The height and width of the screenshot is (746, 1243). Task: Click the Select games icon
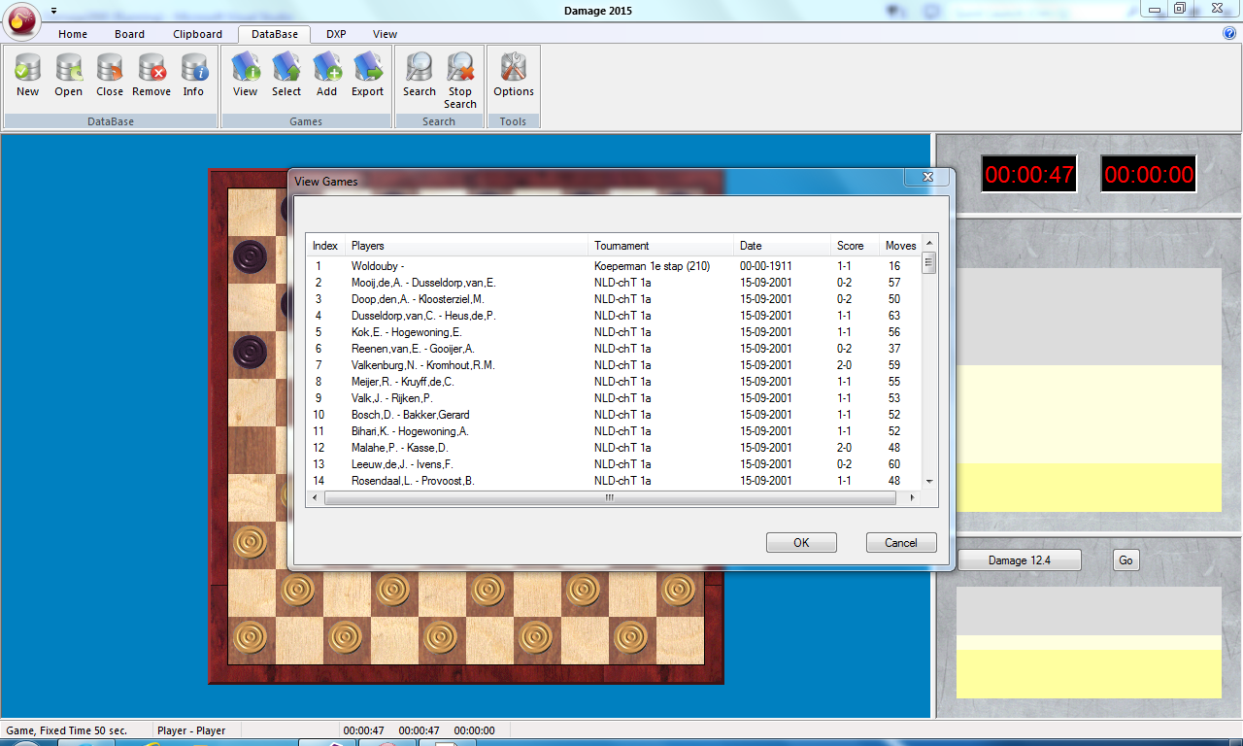coord(286,74)
